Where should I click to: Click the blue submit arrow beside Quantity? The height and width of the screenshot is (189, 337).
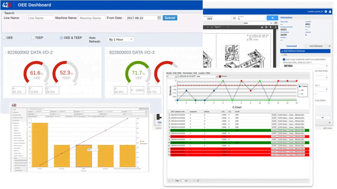[272, 18]
